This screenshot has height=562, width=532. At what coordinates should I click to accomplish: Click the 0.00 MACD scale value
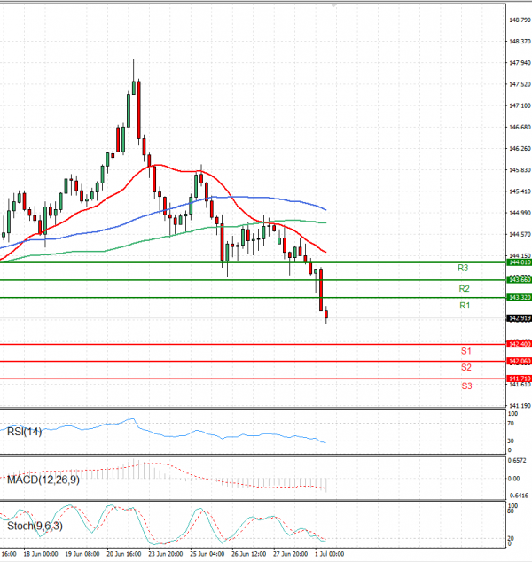(x=514, y=479)
